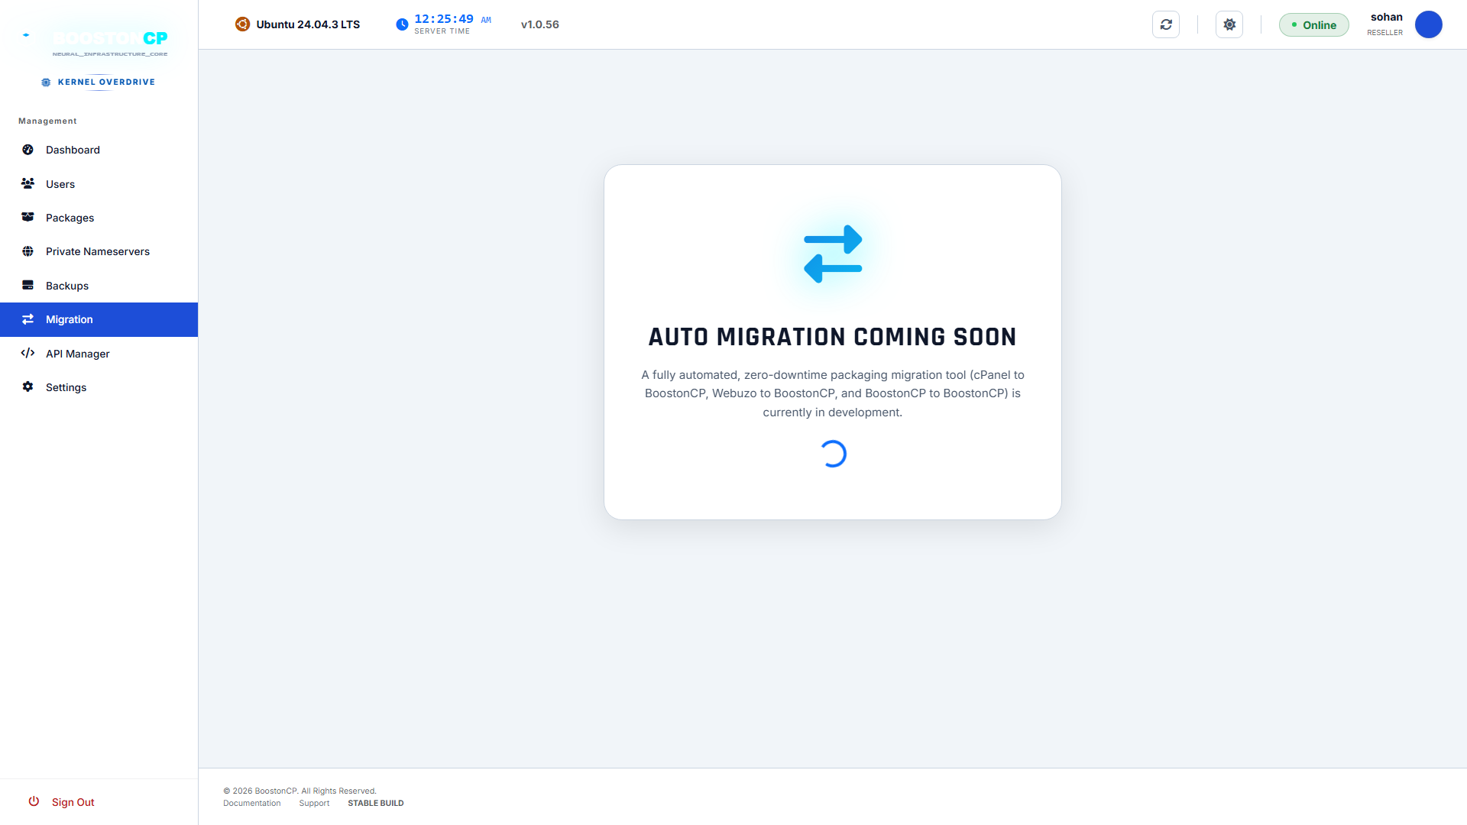This screenshot has height=825, width=1467.
Task: Click the Online status badge
Action: (x=1313, y=24)
